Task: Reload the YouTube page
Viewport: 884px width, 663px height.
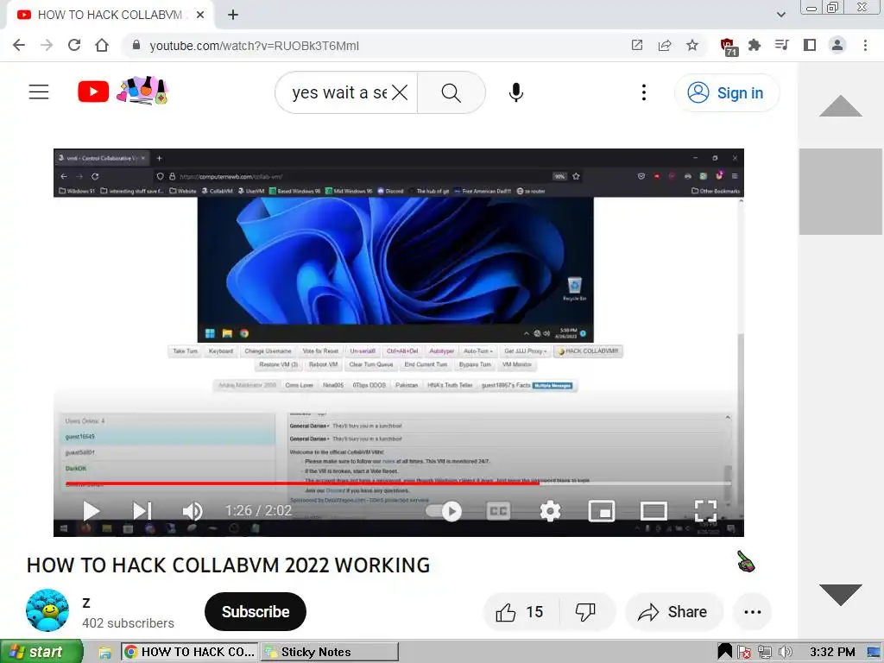Action: click(x=74, y=45)
